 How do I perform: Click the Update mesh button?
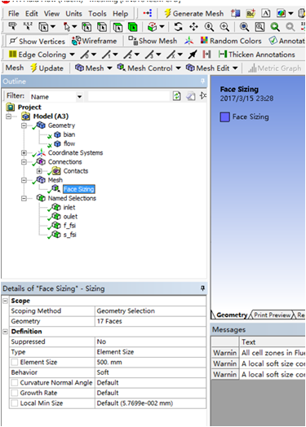(47, 68)
